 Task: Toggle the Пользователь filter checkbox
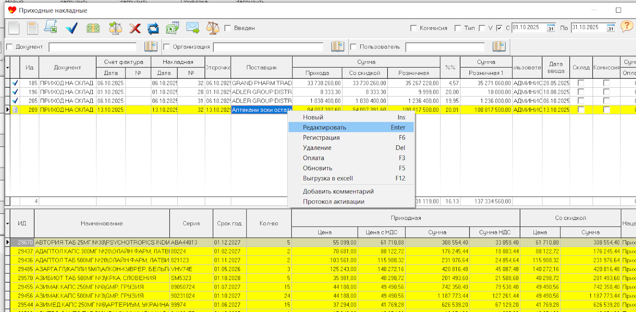[353, 47]
